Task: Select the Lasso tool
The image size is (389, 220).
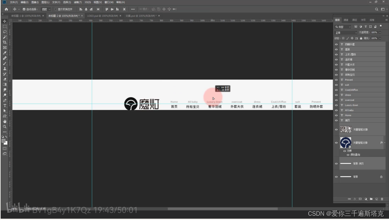Action: tap(5, 32)
